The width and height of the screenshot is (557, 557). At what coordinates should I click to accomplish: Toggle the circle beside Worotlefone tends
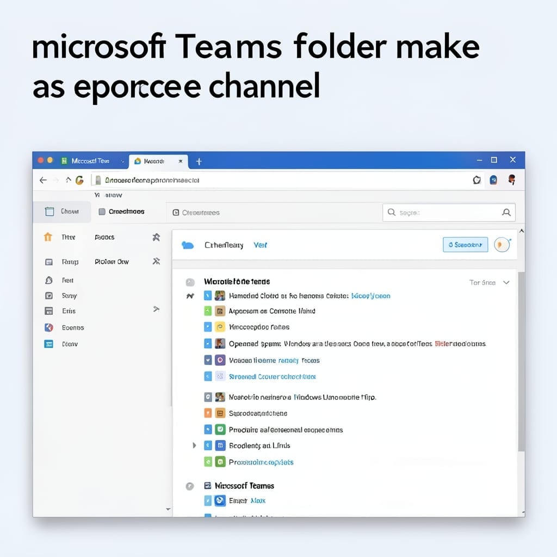[190, 282]
